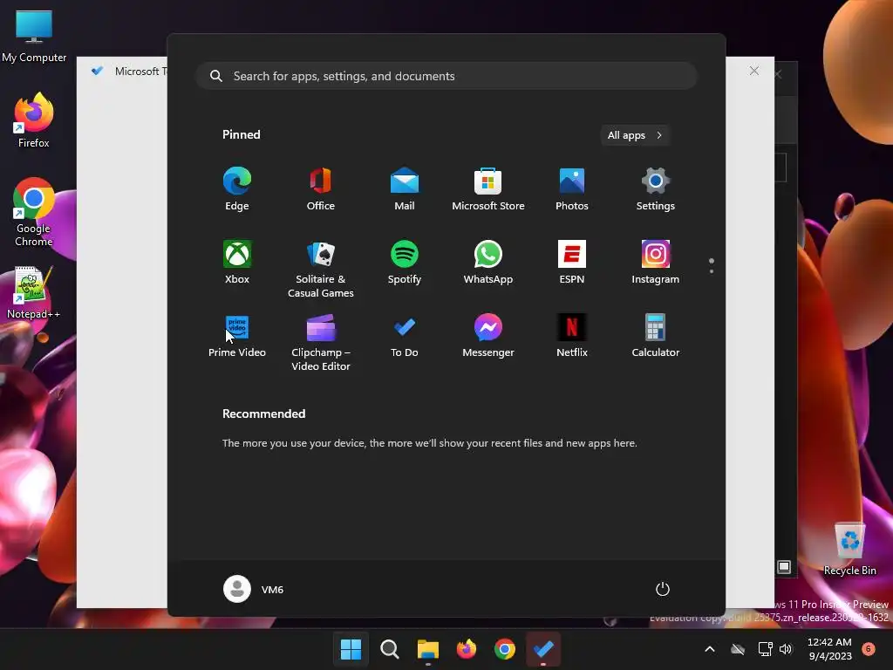Open the clock showing 12:42 AM
Image resolution: width=893 pixels, height=670 pixels.
coord(830,649)
